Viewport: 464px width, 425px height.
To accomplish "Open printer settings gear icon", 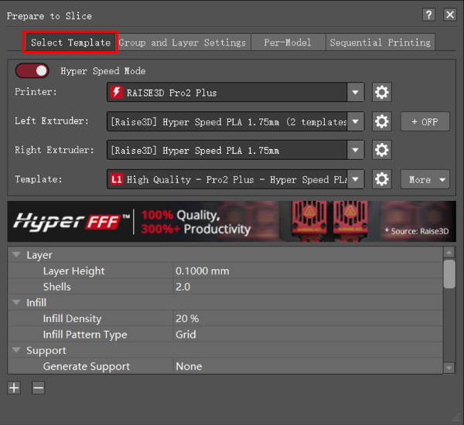I will tap(381, 93).
